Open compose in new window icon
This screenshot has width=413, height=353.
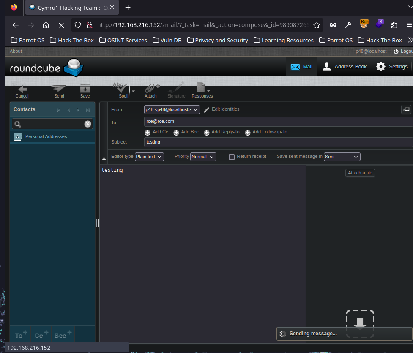click(x=406, y=109)
